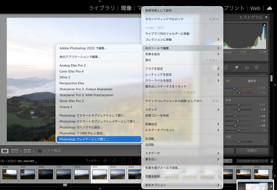Select the healing eraser tool icon

[x=236, y=67]
